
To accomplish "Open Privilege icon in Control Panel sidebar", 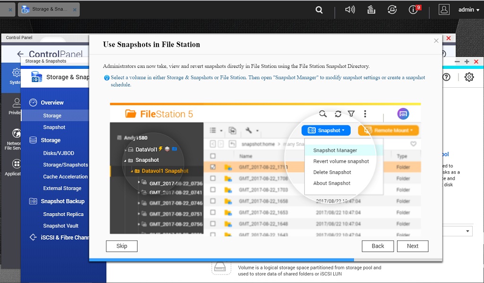I will [16, 103].
